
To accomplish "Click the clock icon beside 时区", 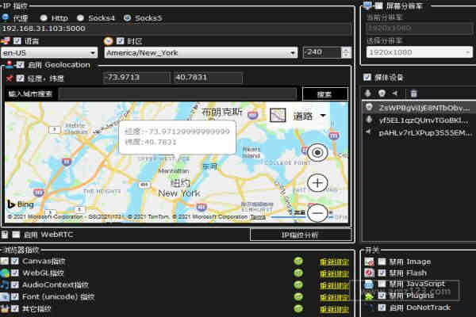I will point(109,40).
